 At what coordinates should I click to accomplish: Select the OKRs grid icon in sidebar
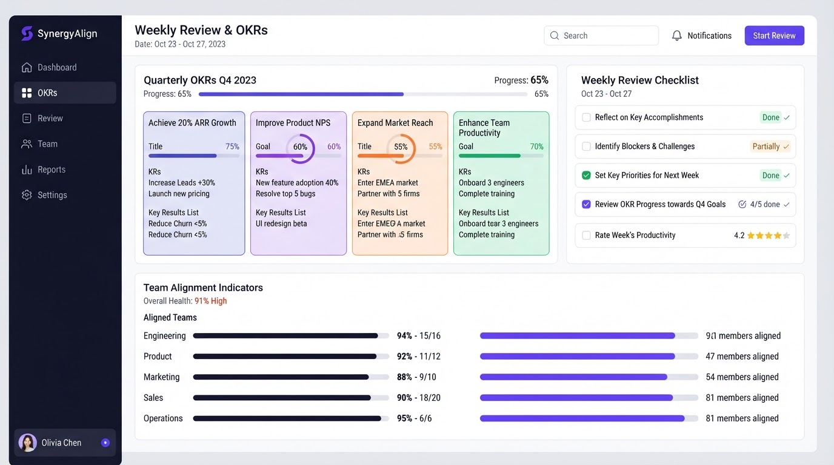tap(27, 93)
